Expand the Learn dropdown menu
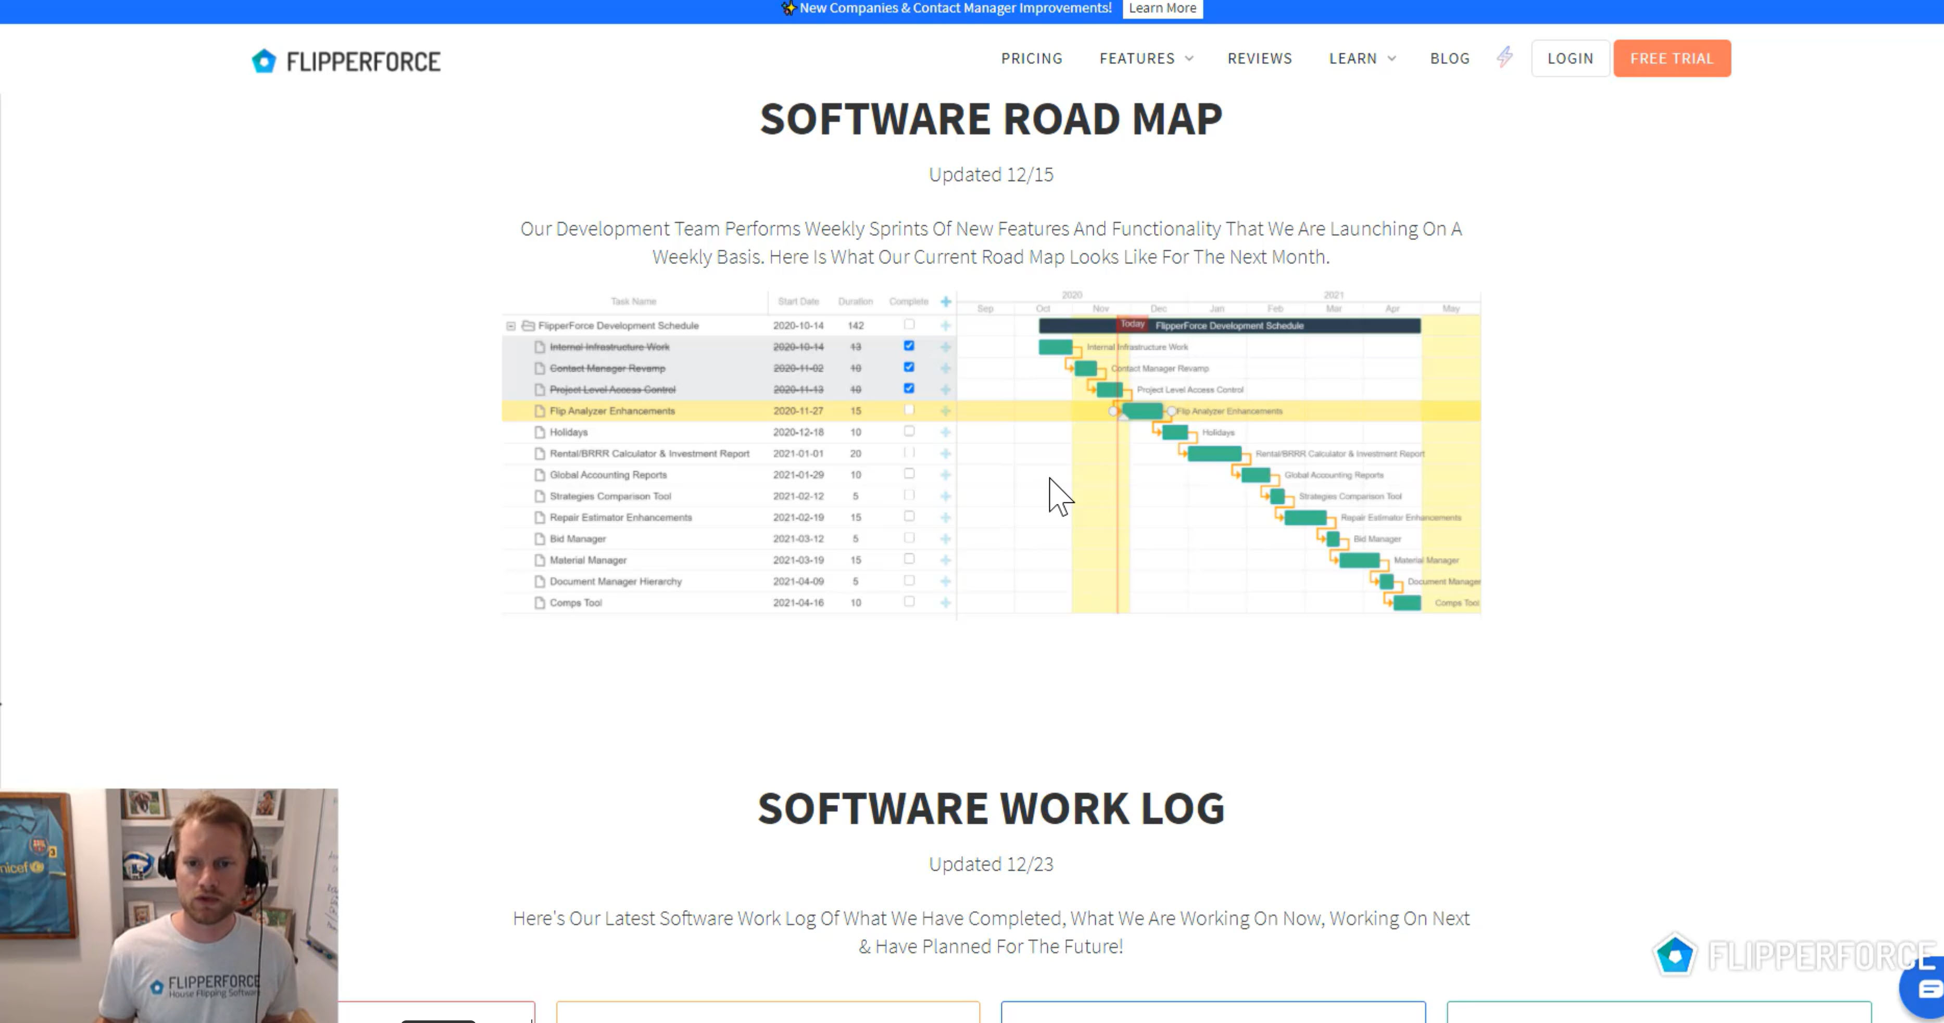Image resolution: width=1944 pixels, height=1023 pixels. pyautogui.click(x=1362, y=58)
